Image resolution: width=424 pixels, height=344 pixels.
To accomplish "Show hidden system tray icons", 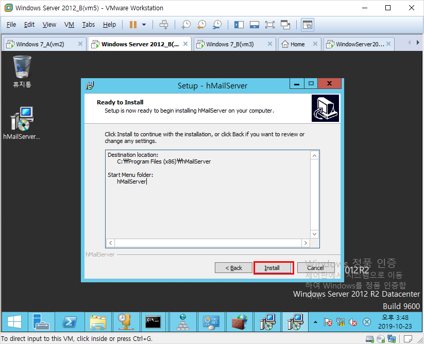I will [x=316, y=322].
